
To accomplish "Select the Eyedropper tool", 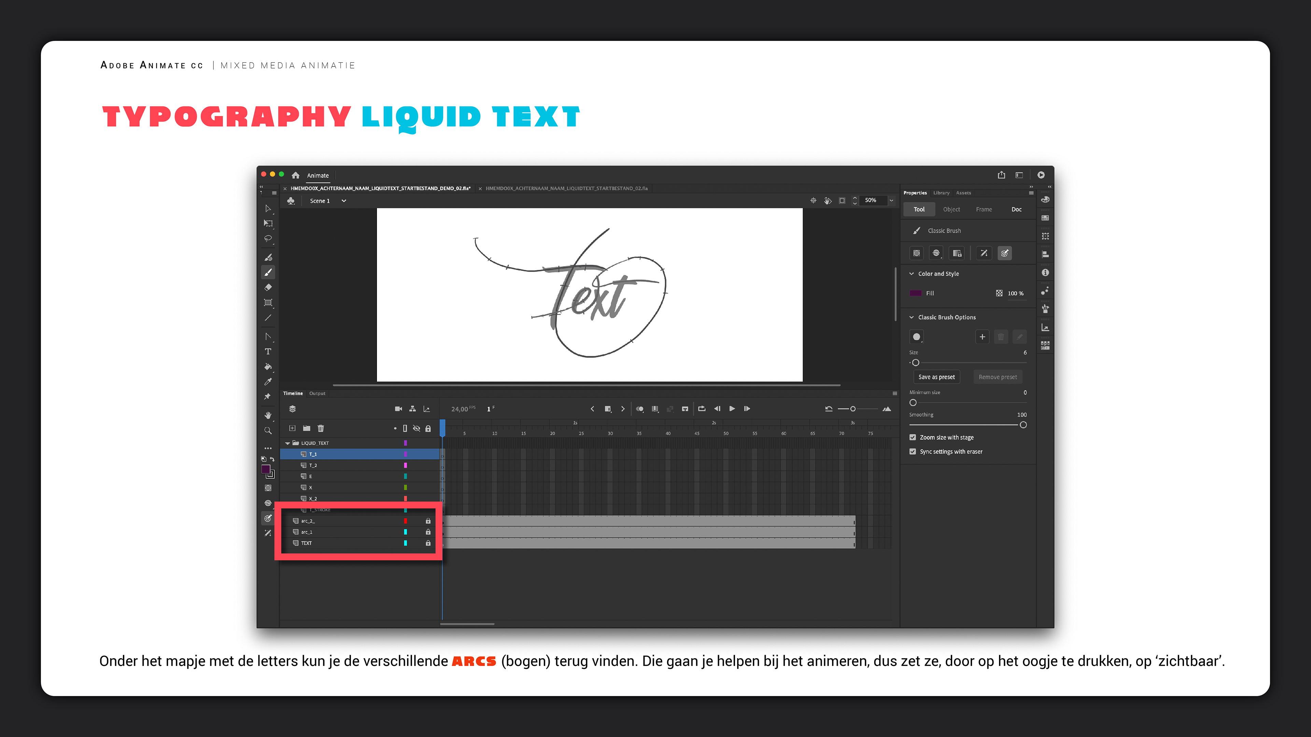I will coord(268,381).
